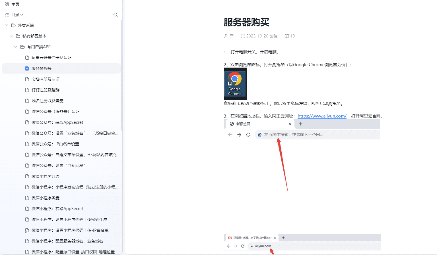The width and height of the screenshot is (437, 255).
Task: Click the clock icon beside creation date
Action: pyautogui.click(x=243, y=36)
